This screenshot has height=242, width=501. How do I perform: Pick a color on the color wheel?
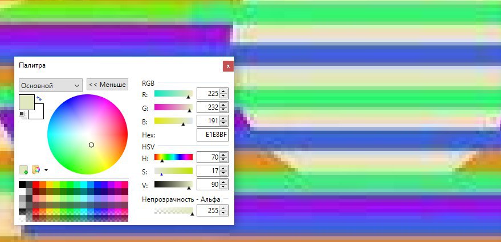(88, 135)
